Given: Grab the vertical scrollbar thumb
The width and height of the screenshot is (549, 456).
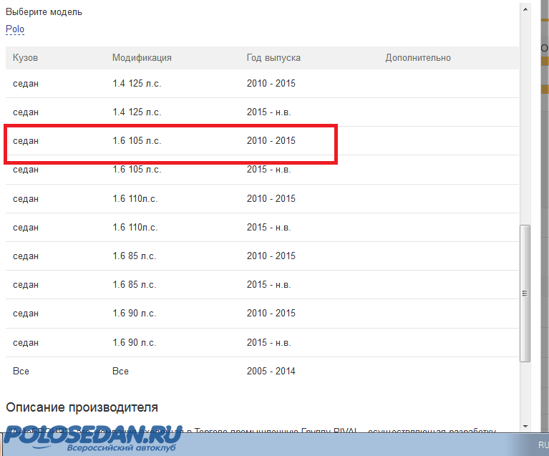Looking at the screenshot, I should (x=525, y=292).
